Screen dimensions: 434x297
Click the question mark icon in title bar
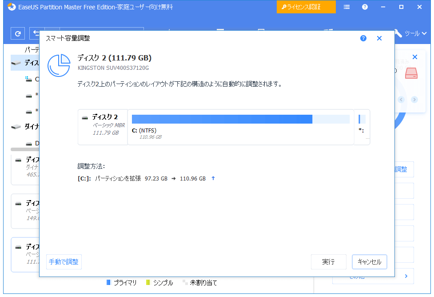click(365, 7)
